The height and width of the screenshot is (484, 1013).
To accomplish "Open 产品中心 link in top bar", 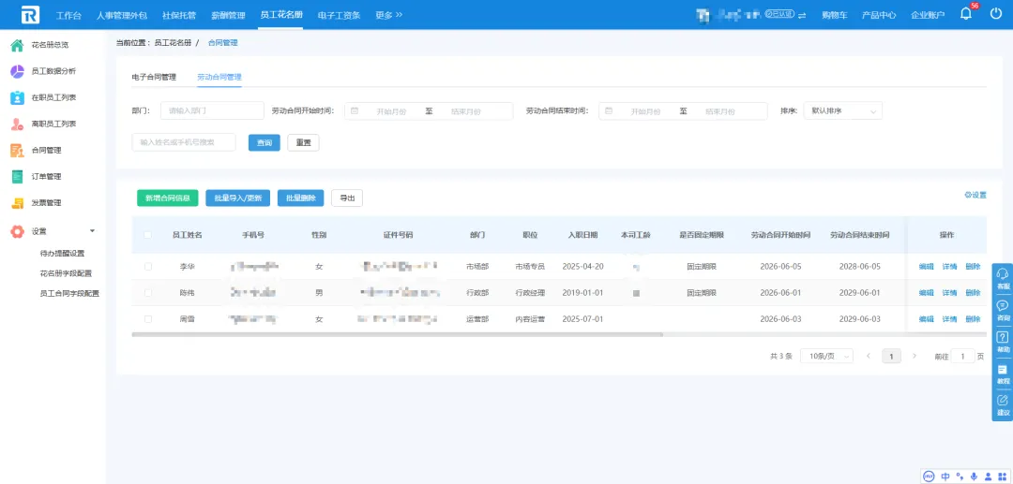I will pyautogui.click(x=879, y=15).
